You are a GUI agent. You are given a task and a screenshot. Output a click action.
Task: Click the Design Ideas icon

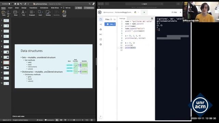pyautogui.click(x=64, y=14)
